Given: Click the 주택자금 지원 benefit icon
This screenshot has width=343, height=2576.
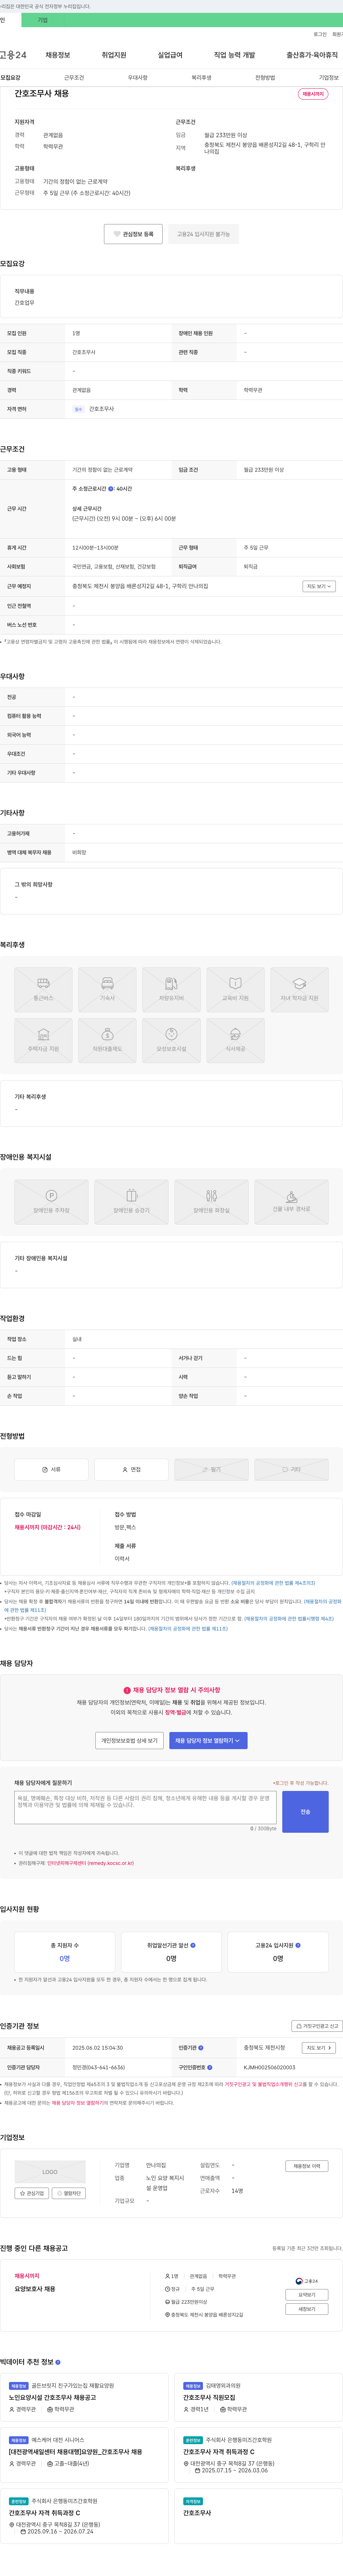Looking at the screenshot, I should coord(43,1039).
